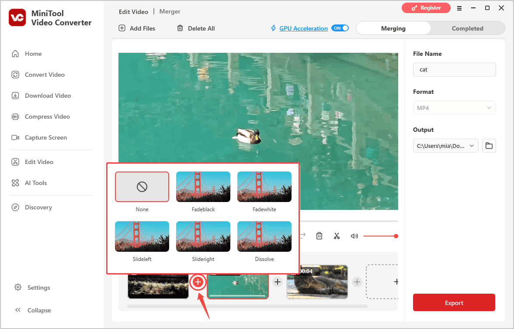Screen dimensions: 514x329
Task: Click Delete All button
Action: click(196, 28)
